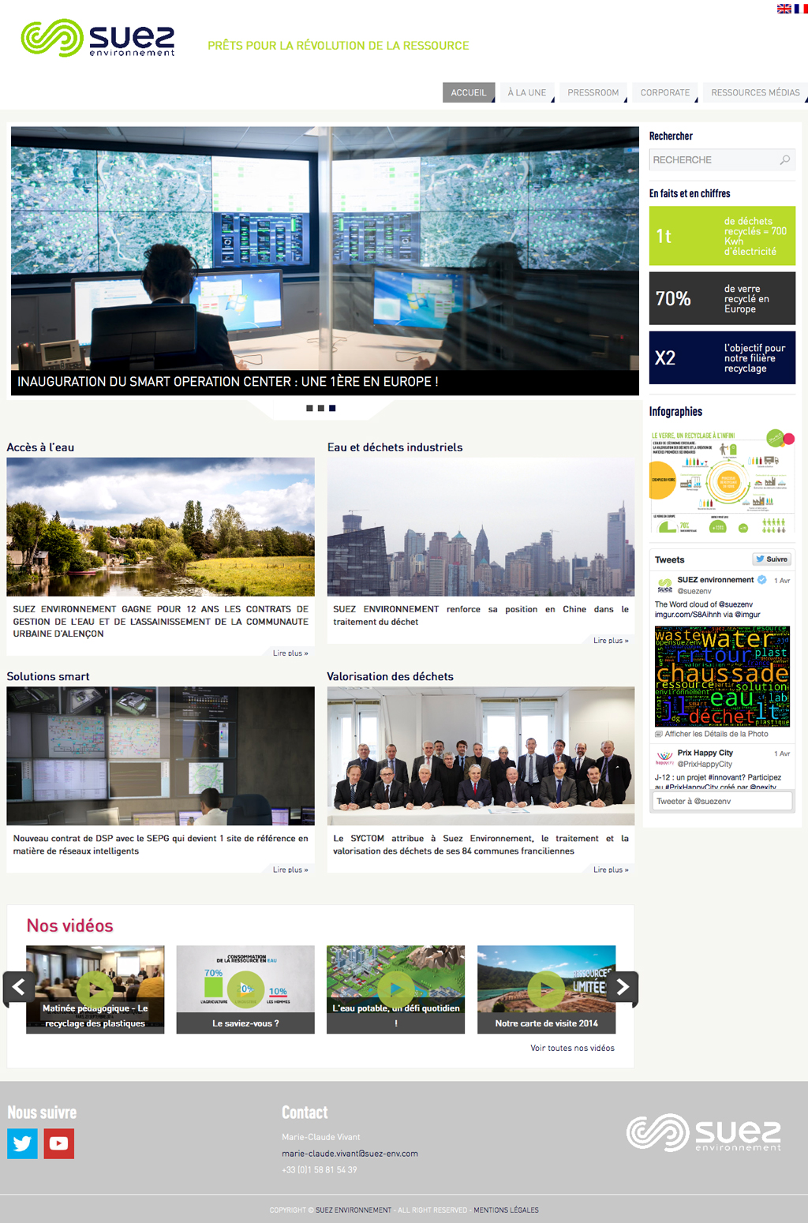
Task: Open the Chine waste treatment headline
Action: coord(481,615)
